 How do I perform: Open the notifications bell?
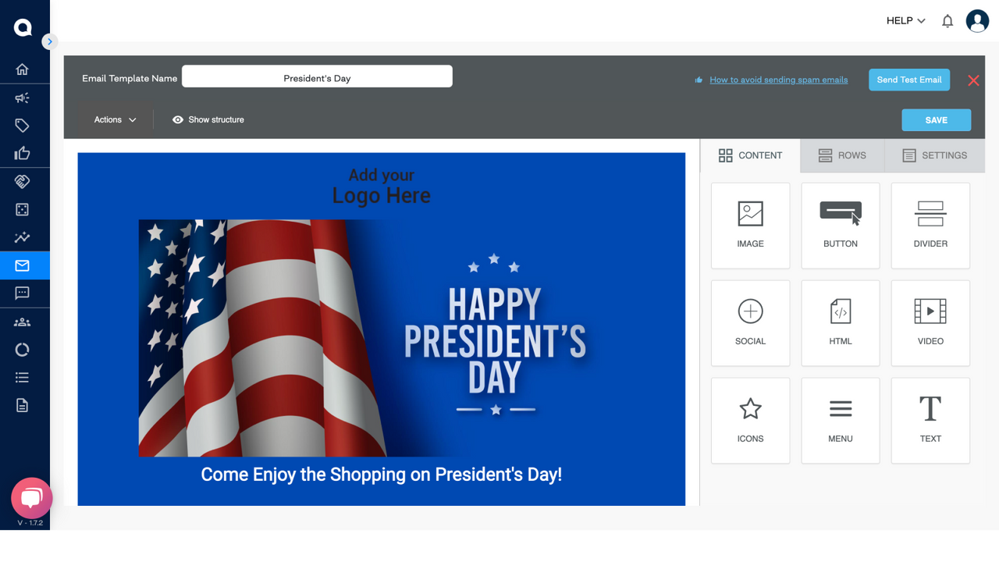(947, 21)
